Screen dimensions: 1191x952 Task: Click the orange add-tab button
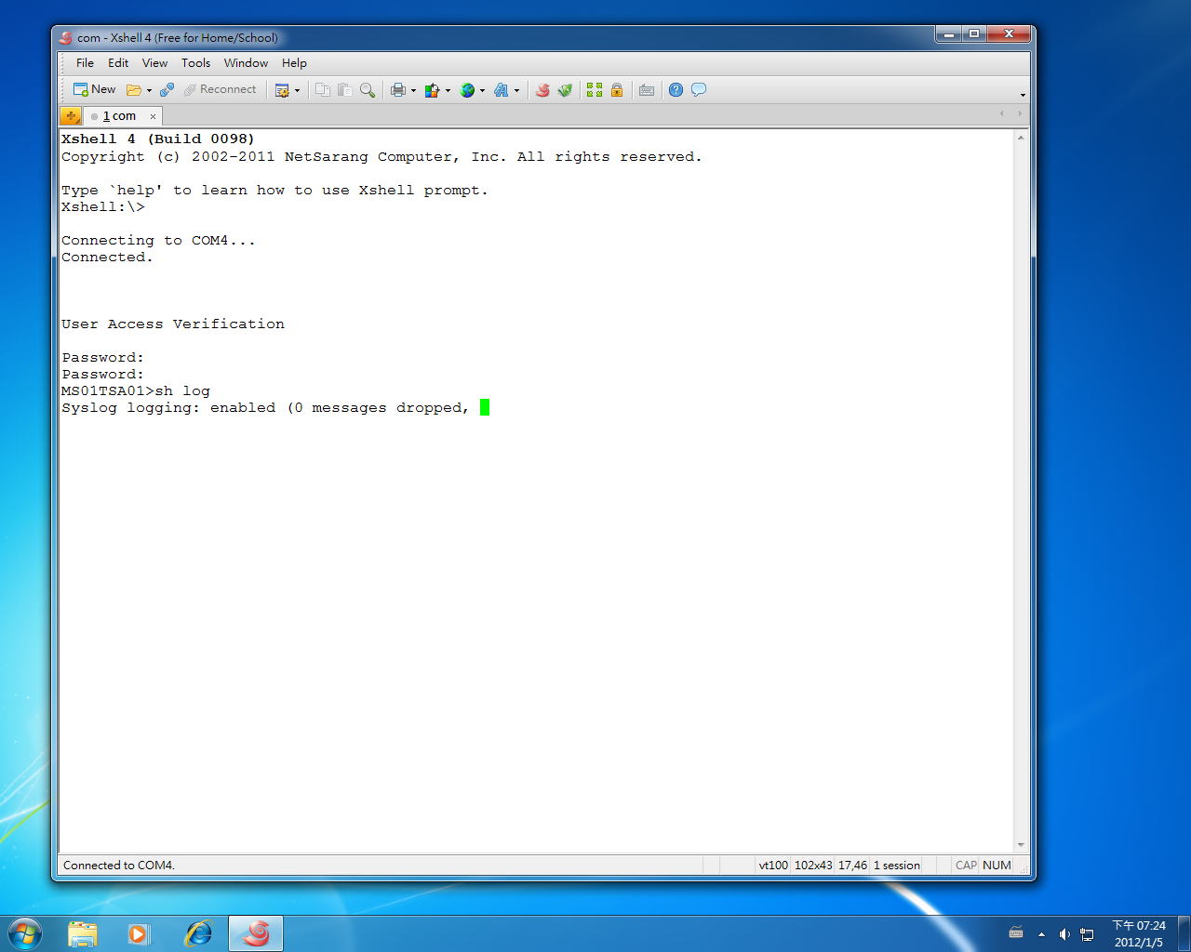pos(71,116)
